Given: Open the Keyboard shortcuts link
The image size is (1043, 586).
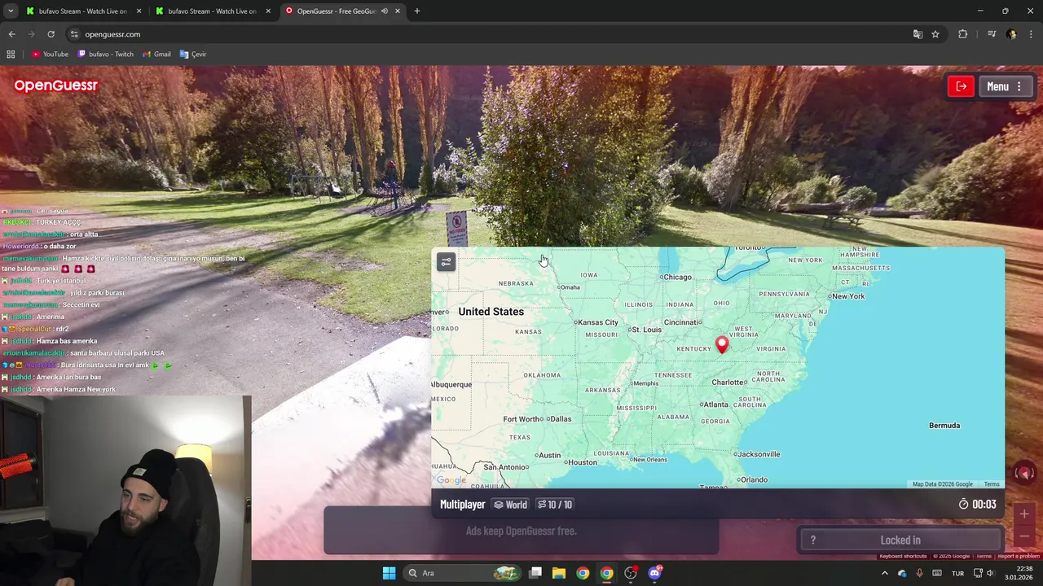Looking at the screenshot, I should tap(903, 556).
